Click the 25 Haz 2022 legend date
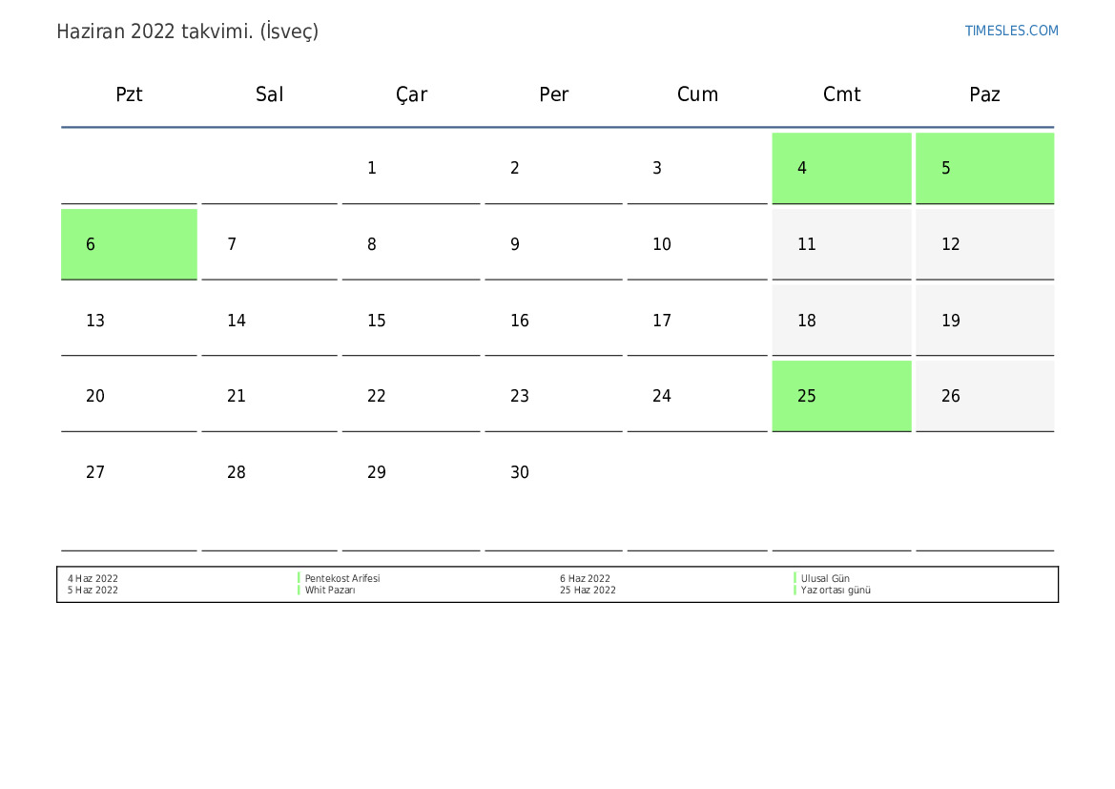The image size is (1115, 789). 588,591
